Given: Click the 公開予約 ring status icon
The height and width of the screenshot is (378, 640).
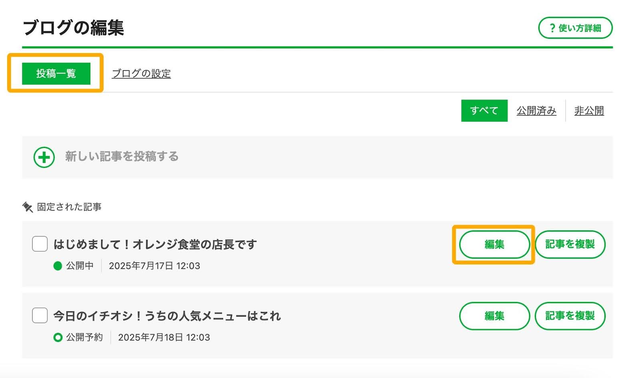Looking at the screenshot, I should tap(58, 338).
